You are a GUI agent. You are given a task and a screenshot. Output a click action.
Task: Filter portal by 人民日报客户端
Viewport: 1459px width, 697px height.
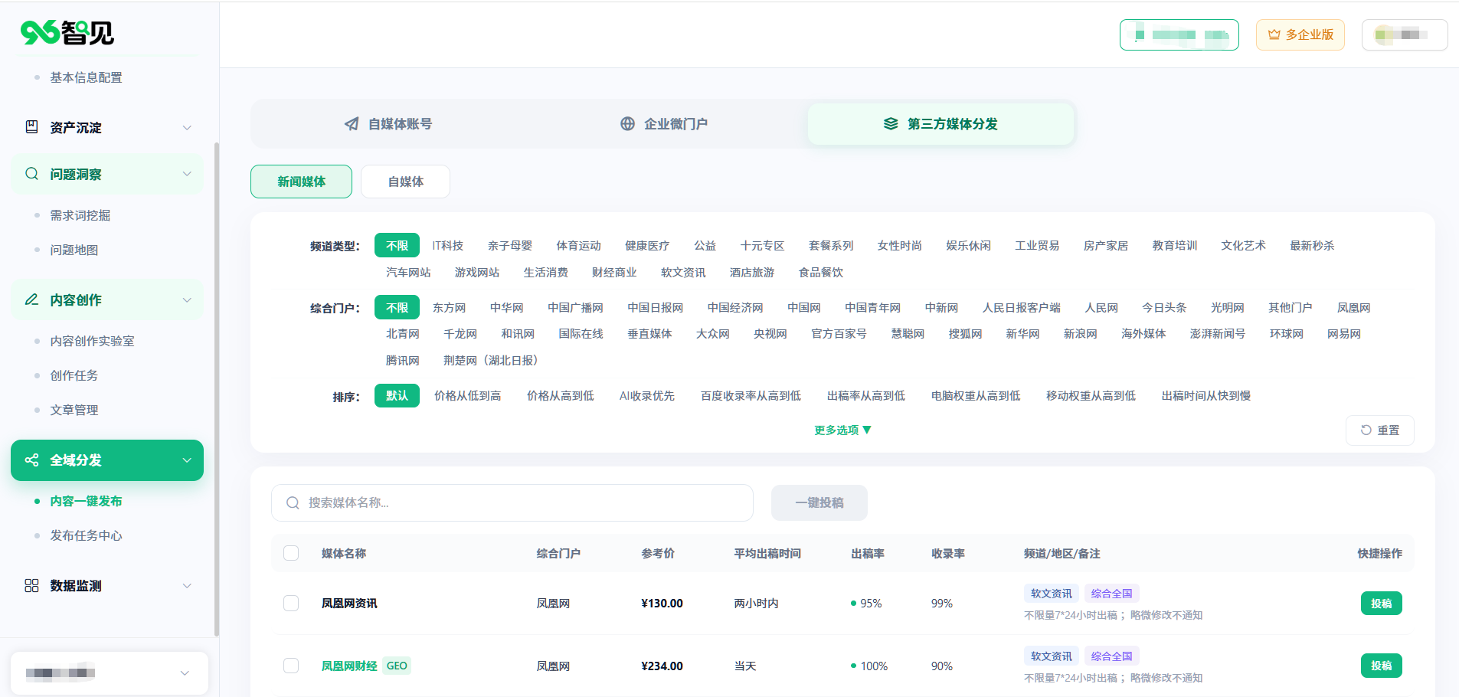click(1022, 308)
